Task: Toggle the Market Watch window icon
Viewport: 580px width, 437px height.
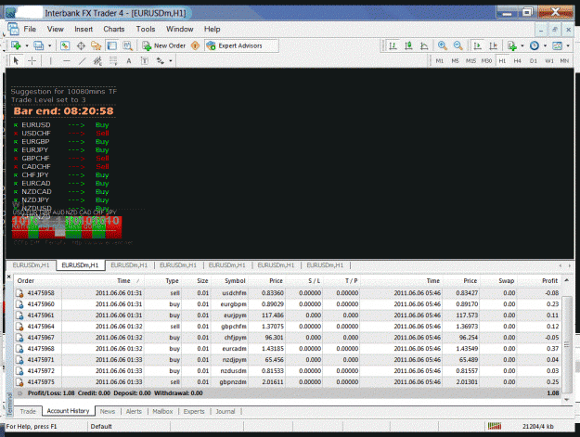Action: click(x=65, y=45)
